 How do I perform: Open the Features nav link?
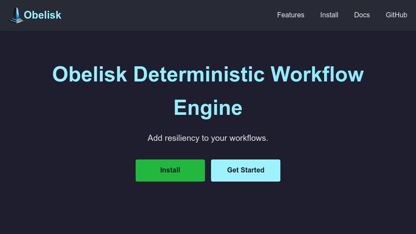pos(290,15)
